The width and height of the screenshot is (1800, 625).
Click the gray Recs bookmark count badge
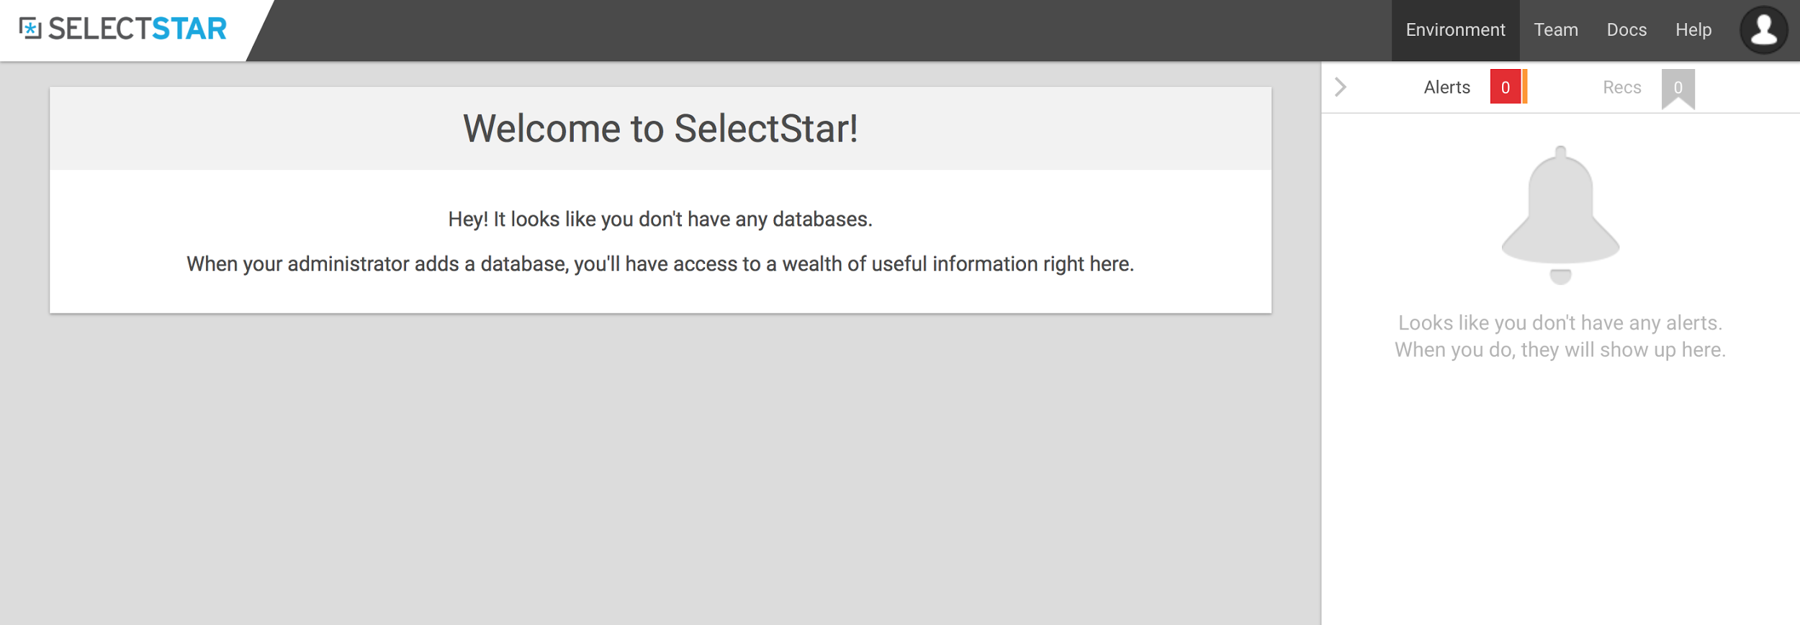(x=1678, y=87)
